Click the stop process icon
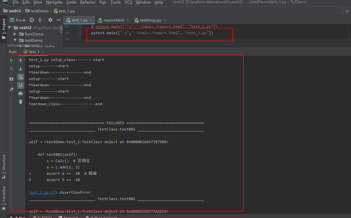This screenshot has width=351, height=218. tap(11, 69)
